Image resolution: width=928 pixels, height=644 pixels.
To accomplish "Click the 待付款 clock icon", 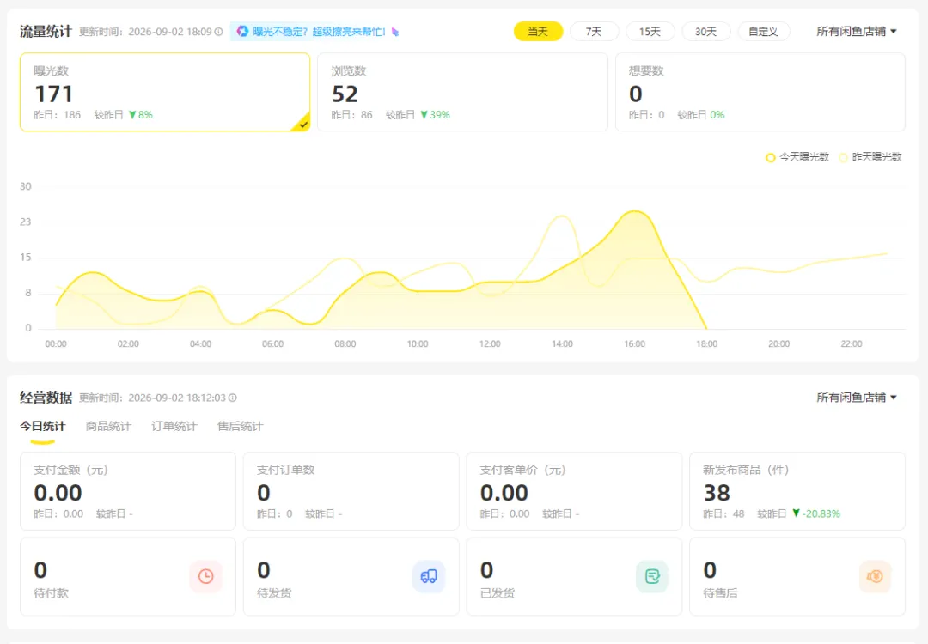I will (206, 576).
